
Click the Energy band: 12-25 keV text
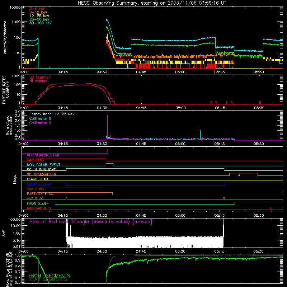(52, 114)
